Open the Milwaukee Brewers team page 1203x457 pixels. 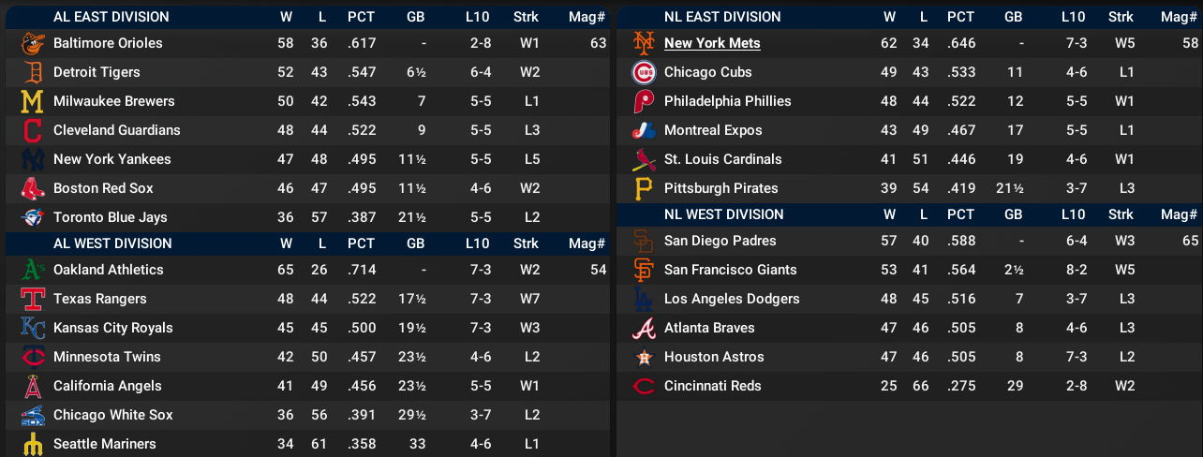click(x=113, y=101)
